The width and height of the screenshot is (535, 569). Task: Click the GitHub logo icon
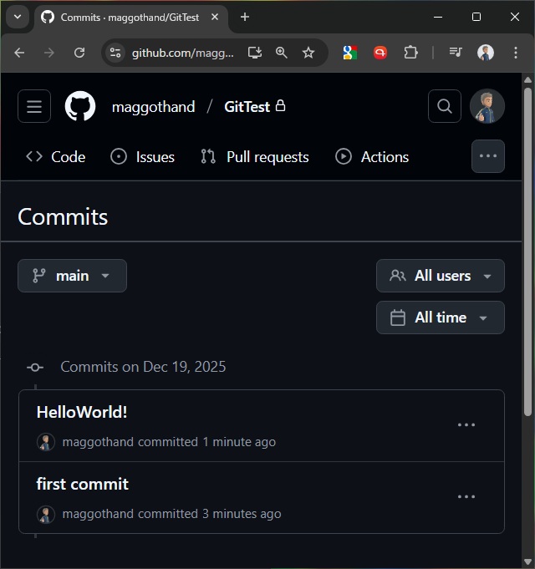pos(80,106)
